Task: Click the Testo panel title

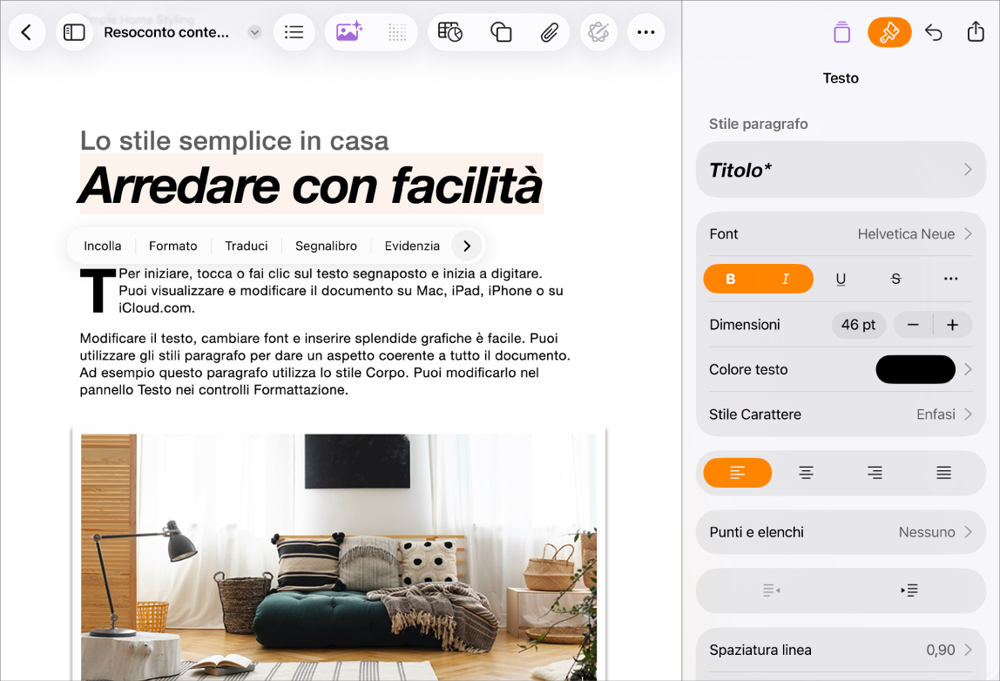Action: point(841,78)
